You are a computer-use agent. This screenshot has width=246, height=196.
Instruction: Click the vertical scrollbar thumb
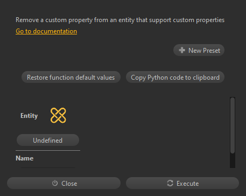pyautogui.click(x=233, y=125)
